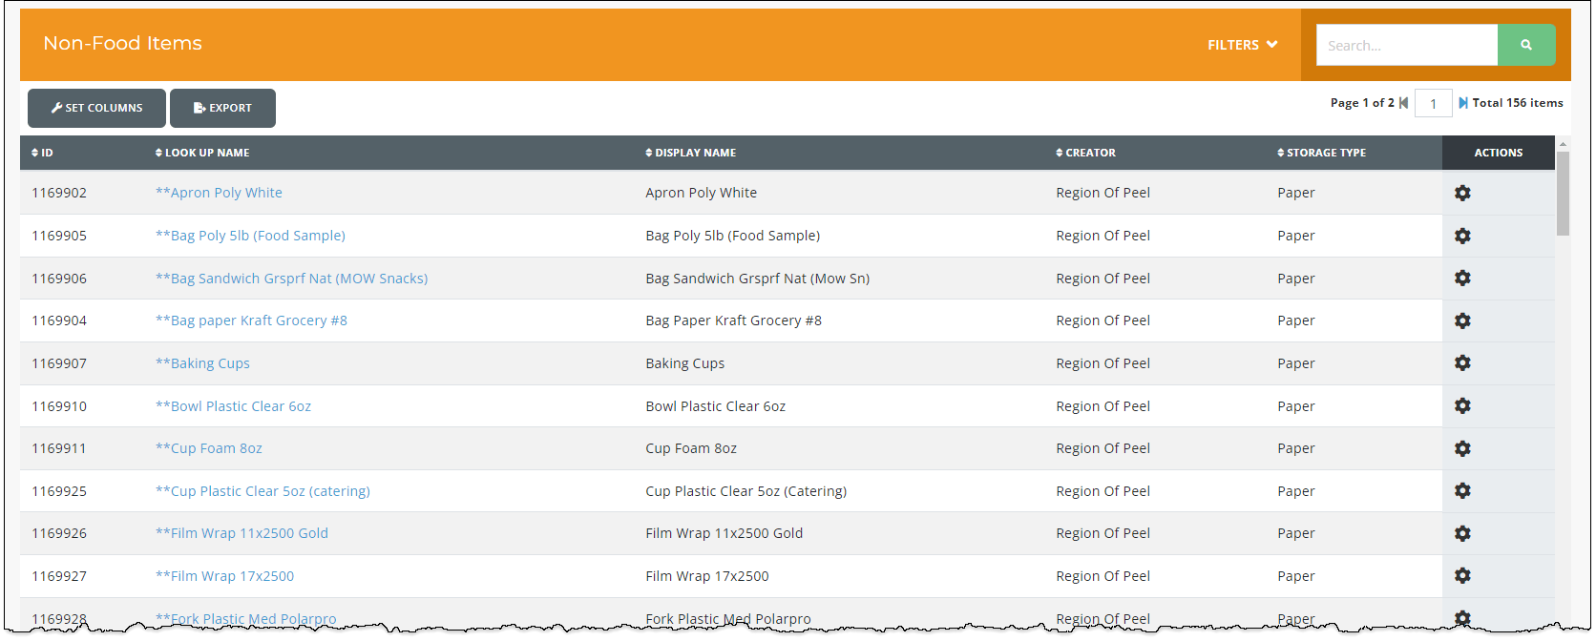Sort by CREATOR column header
Screen dimensions: 1596x641
[1086, 153]
